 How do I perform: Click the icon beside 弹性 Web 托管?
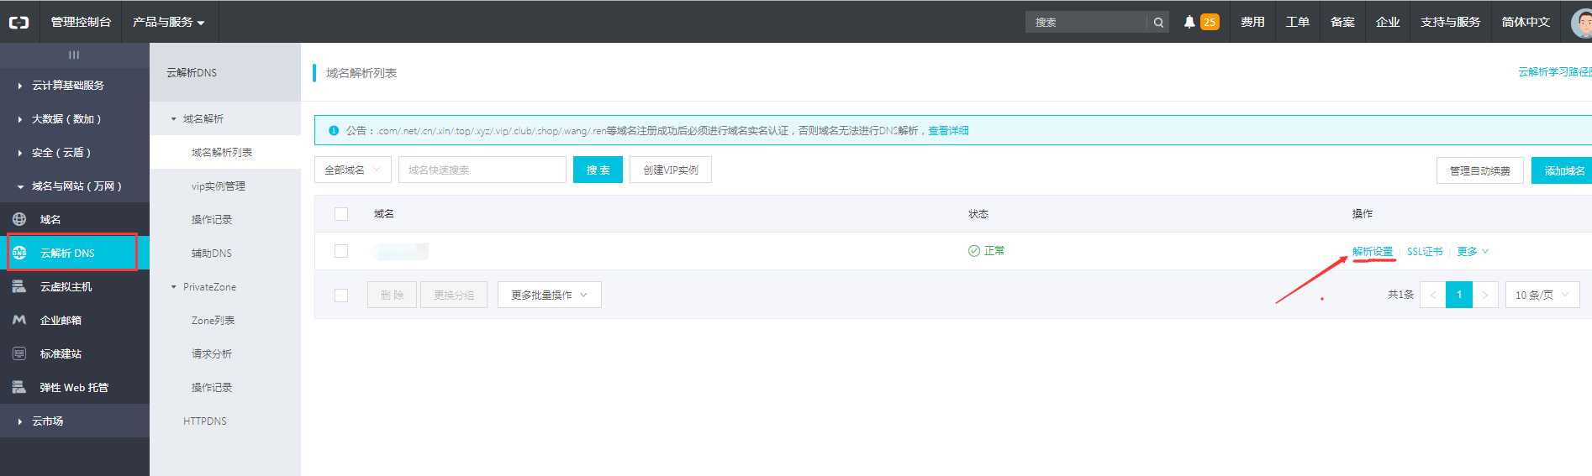19,387
